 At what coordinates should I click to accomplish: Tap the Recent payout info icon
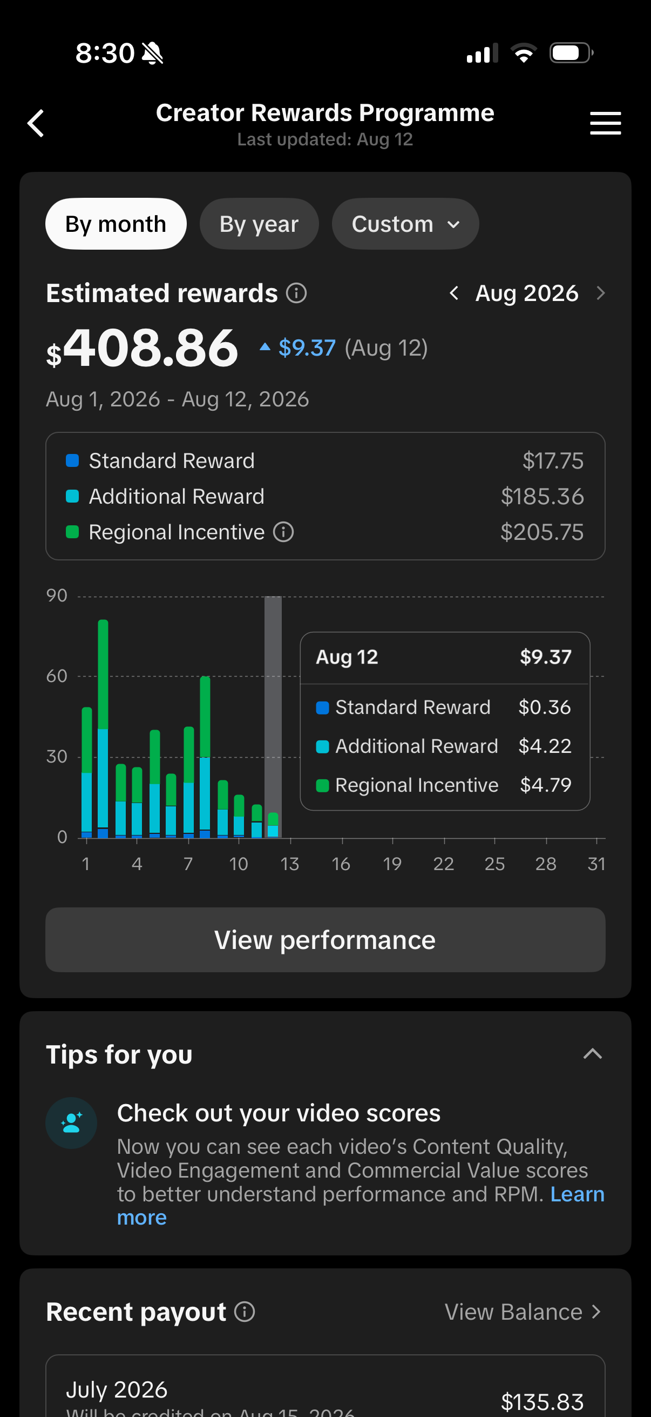pos(245,1312)
